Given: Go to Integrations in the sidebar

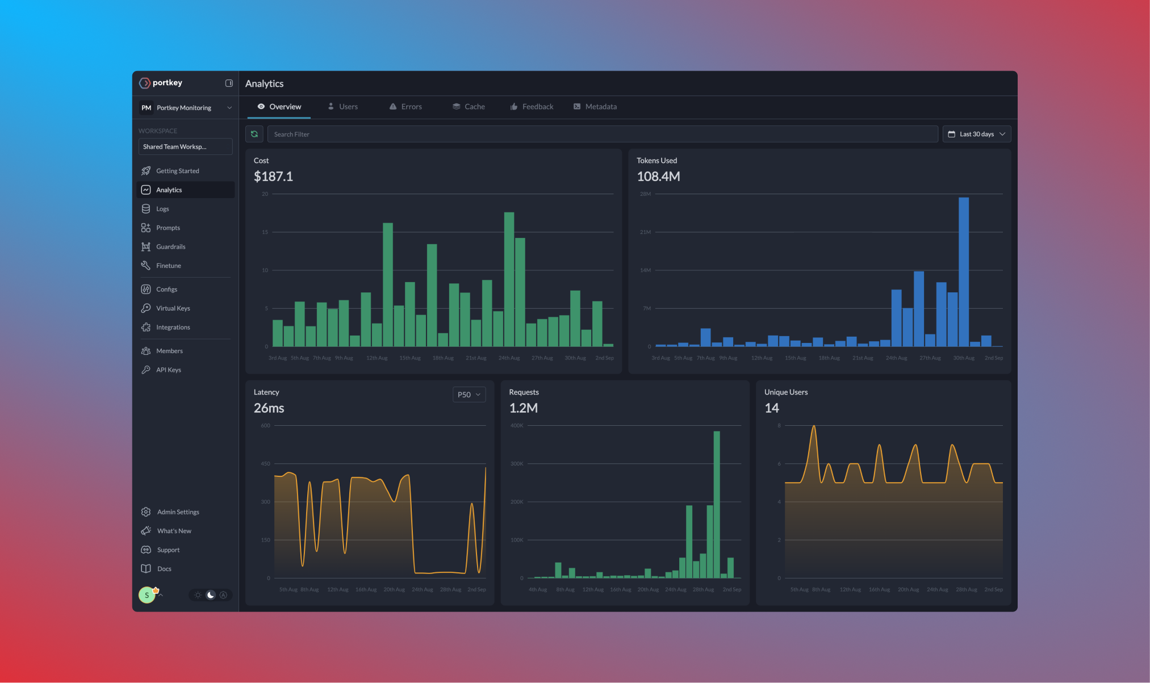Looking at the screenshot, I should tap(173, 328).
